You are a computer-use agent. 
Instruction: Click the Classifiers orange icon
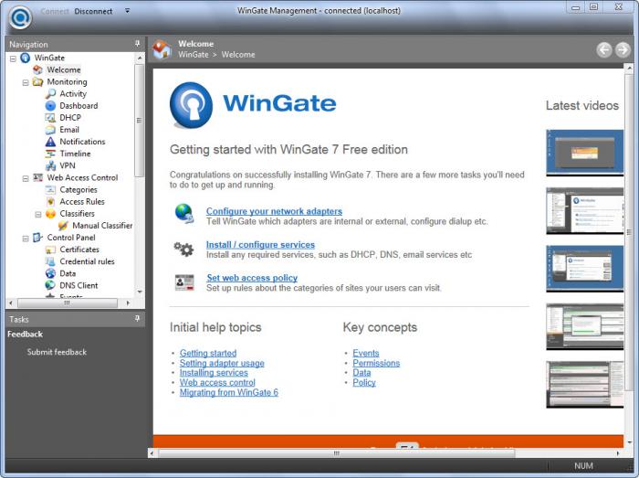click(x=50, y=214)
